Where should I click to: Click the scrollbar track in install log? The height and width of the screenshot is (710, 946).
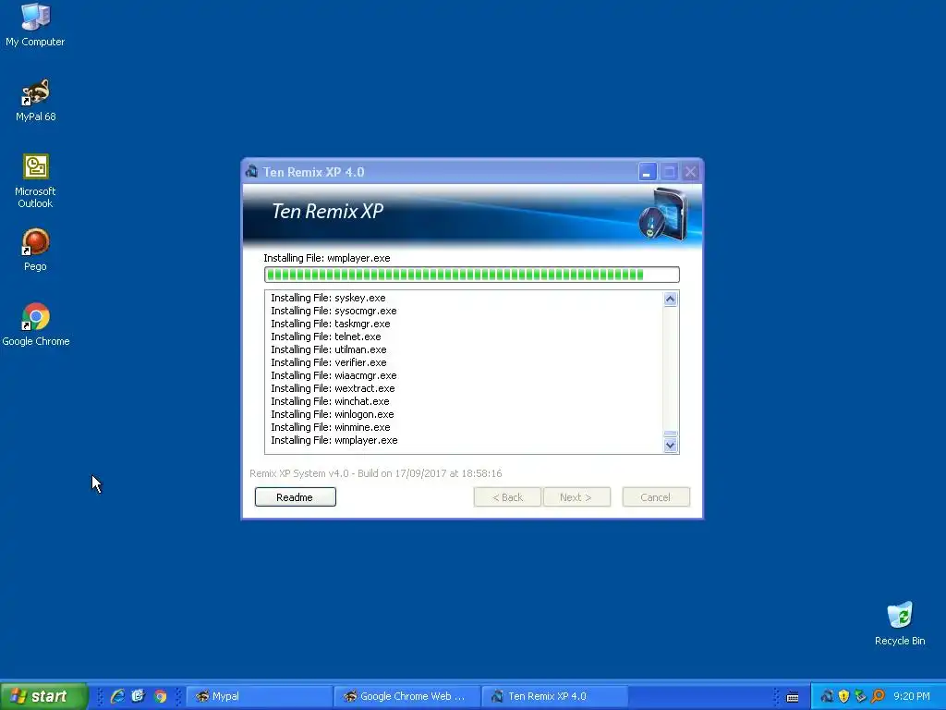pos(671,368)
